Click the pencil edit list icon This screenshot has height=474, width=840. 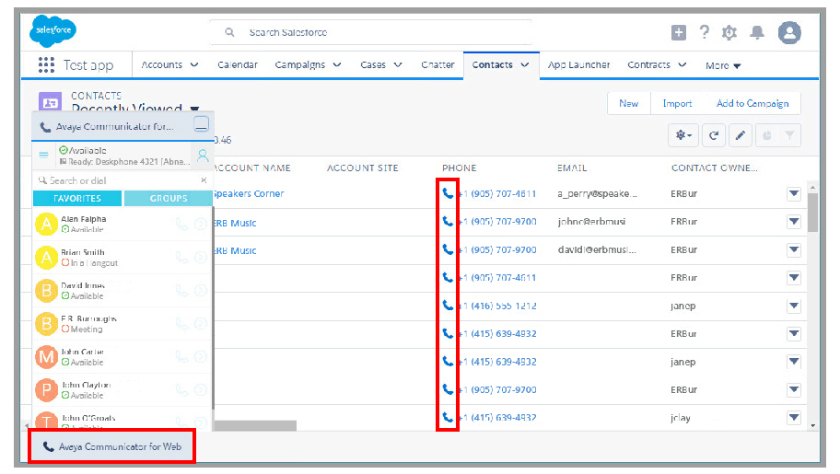point(740,135)
